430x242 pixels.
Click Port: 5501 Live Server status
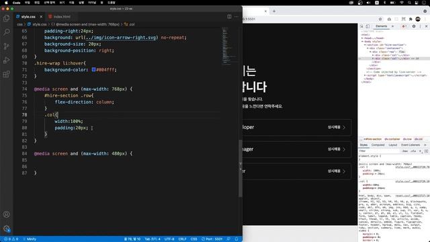click(x=212, y=239)
